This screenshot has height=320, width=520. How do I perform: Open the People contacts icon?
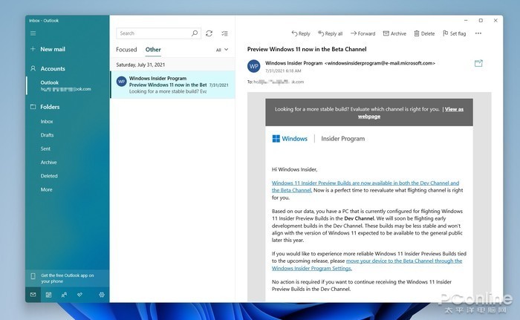[x=64, y=295]
